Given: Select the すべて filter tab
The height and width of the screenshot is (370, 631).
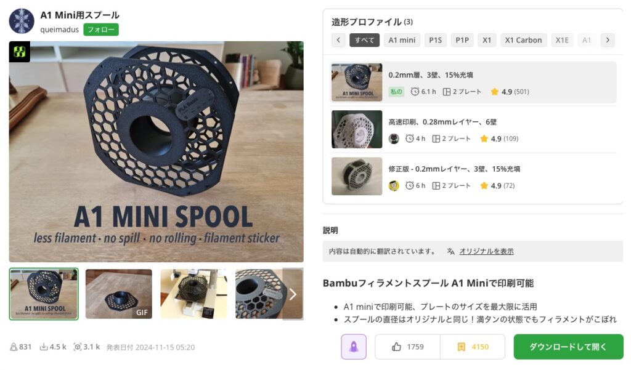Looking at the screenshot, I should pos(364,40).
